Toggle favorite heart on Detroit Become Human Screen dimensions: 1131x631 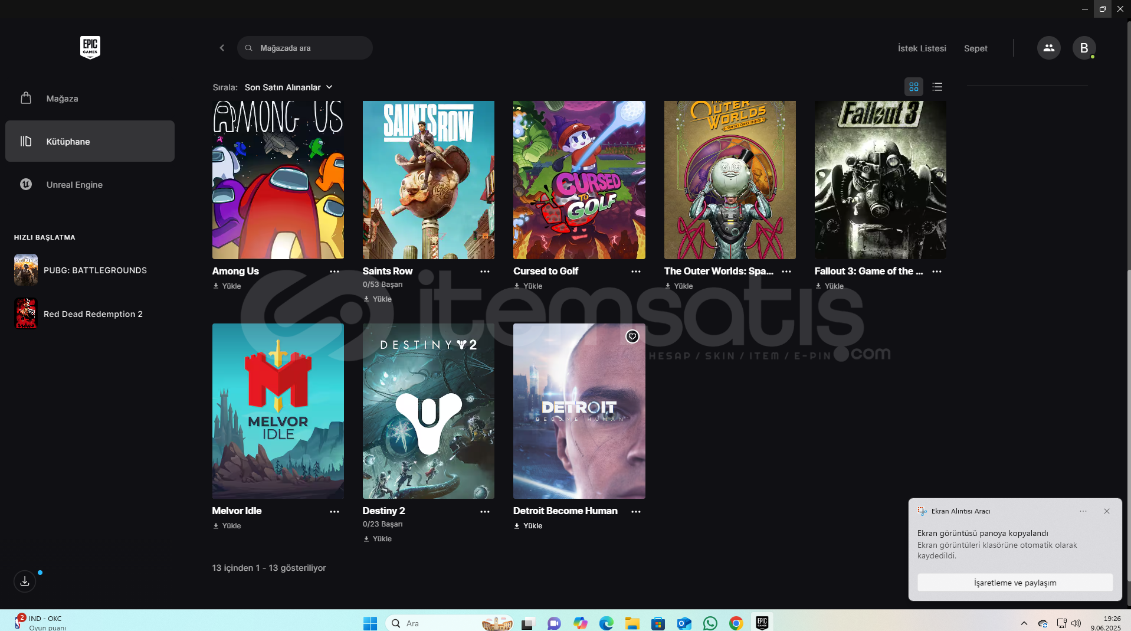632,336
